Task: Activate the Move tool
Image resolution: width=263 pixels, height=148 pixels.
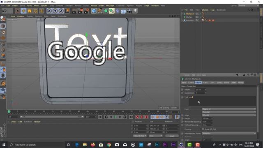Action: coord(24,11)
